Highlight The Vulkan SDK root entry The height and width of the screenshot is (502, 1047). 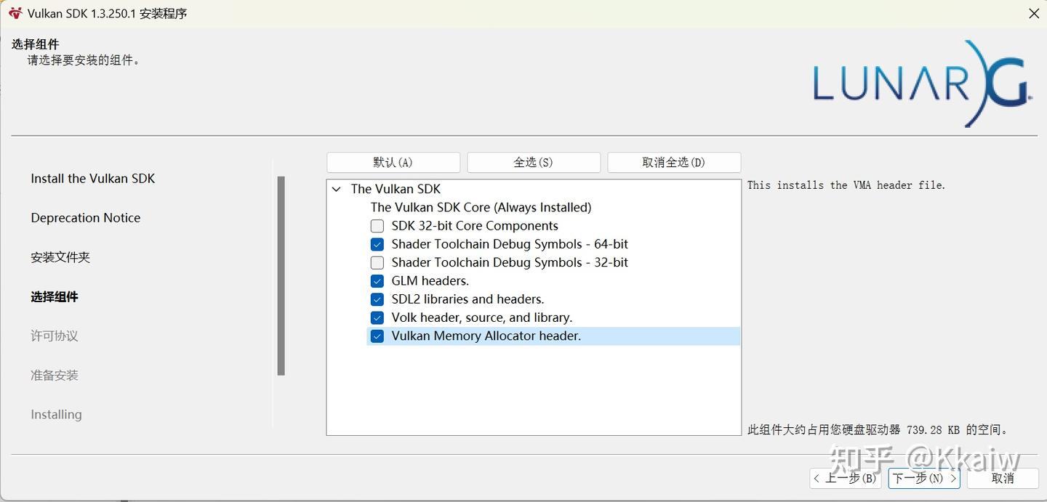[396, 189]
